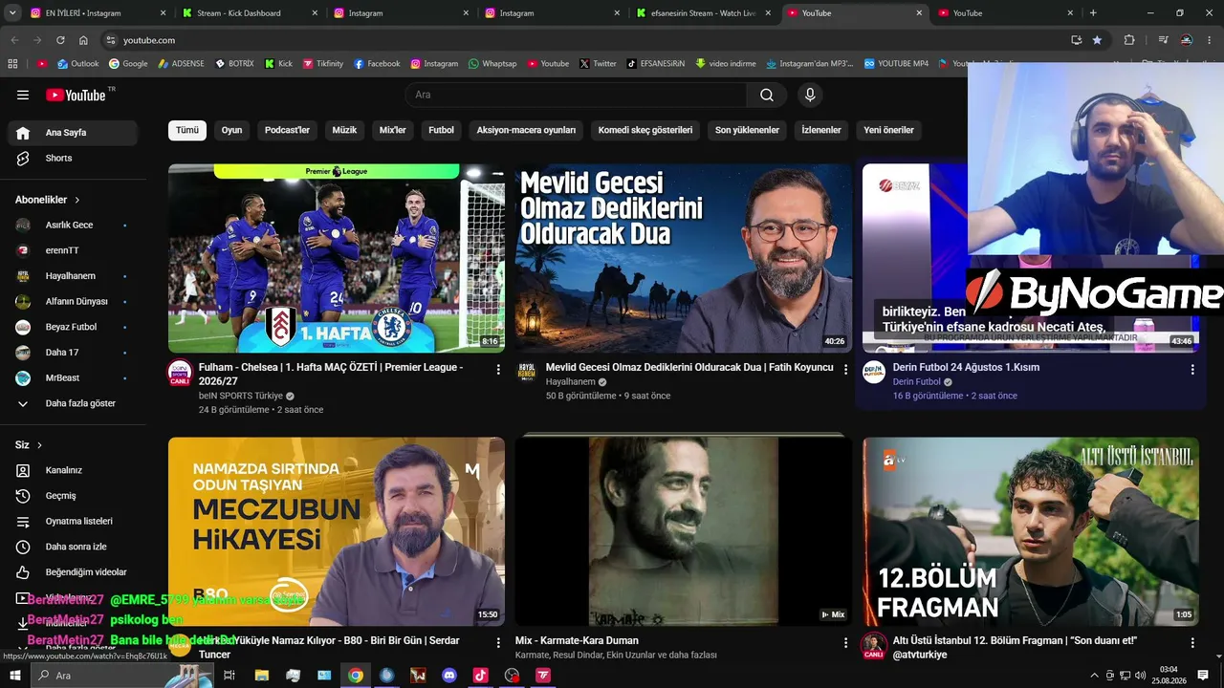Click the Chrome address bar
Viewport: 1224px width, 688px height.
click(x=583, y=40)
